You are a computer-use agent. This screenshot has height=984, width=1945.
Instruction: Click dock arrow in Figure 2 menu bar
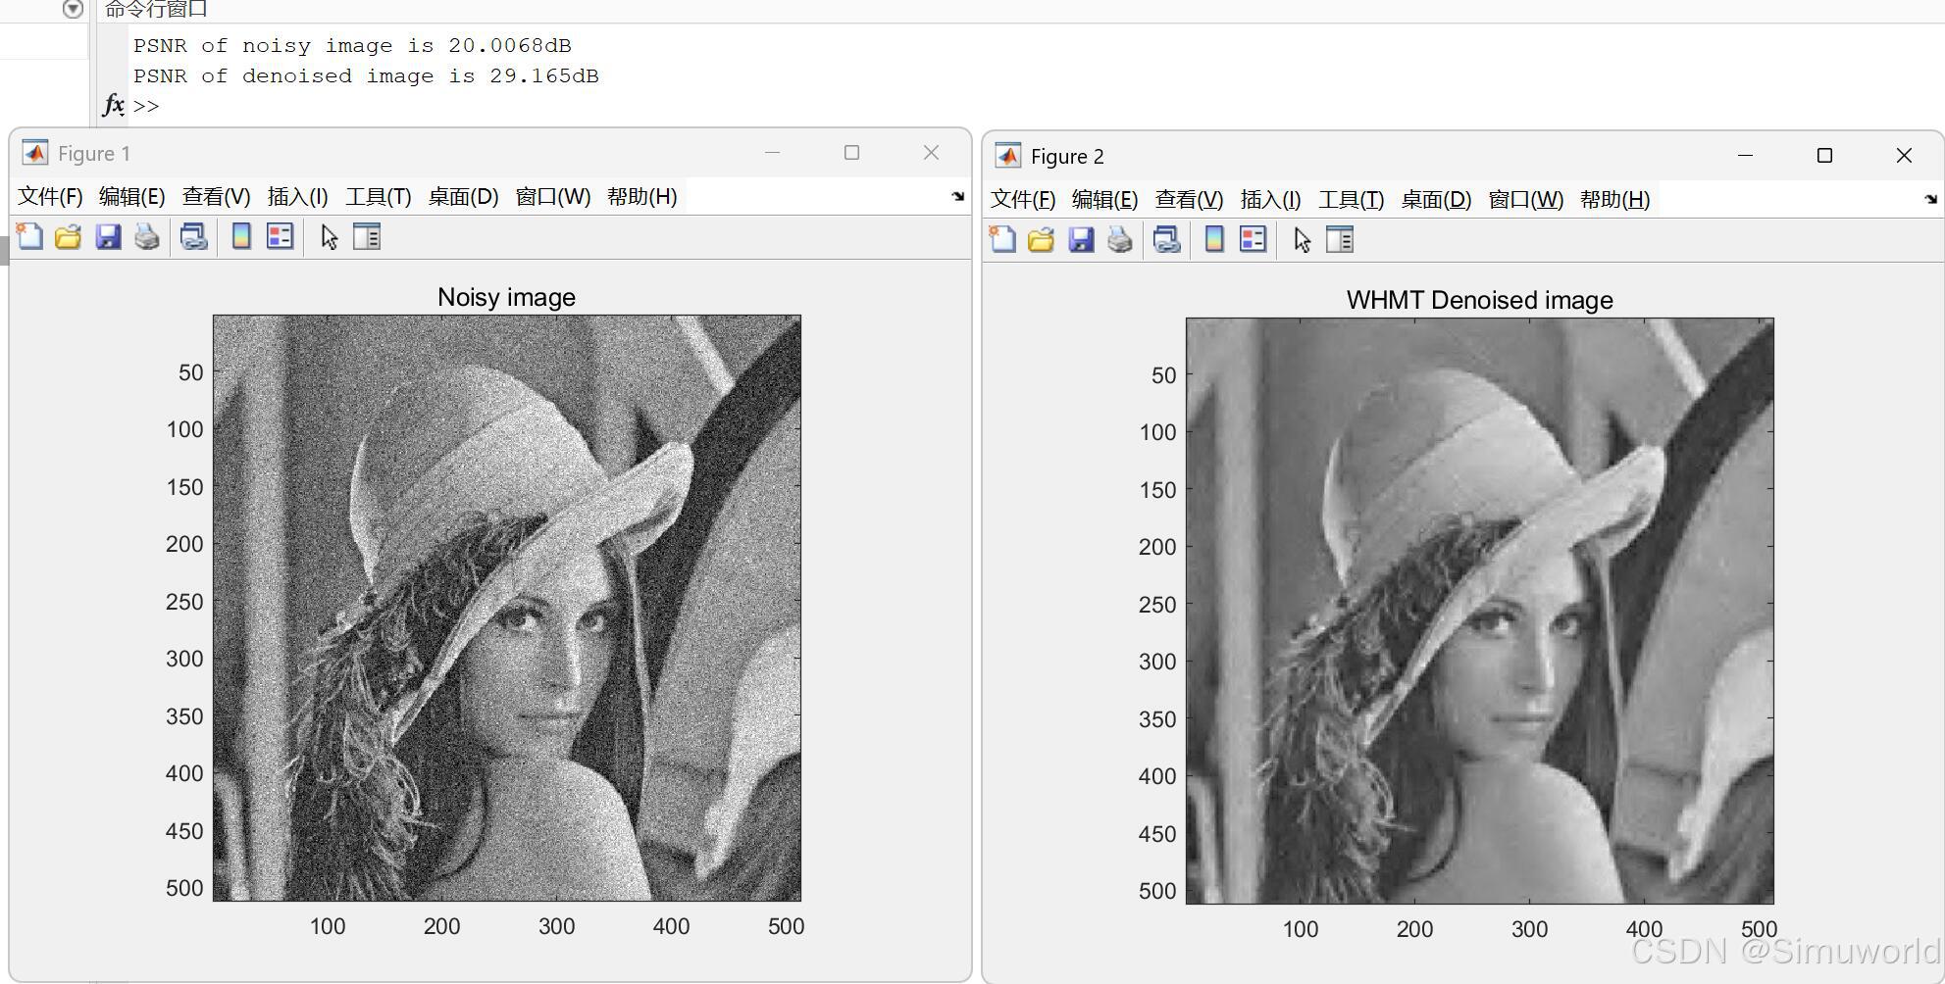coord(1930,199)
